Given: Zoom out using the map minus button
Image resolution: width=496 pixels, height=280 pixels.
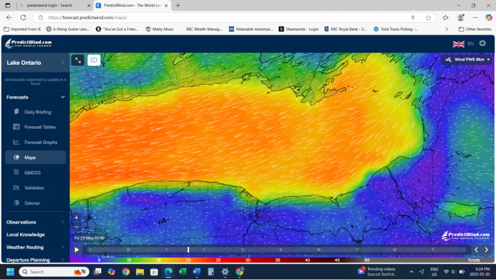Looking at the screenshot, I should pyautogui.click(x=76, y=226).
